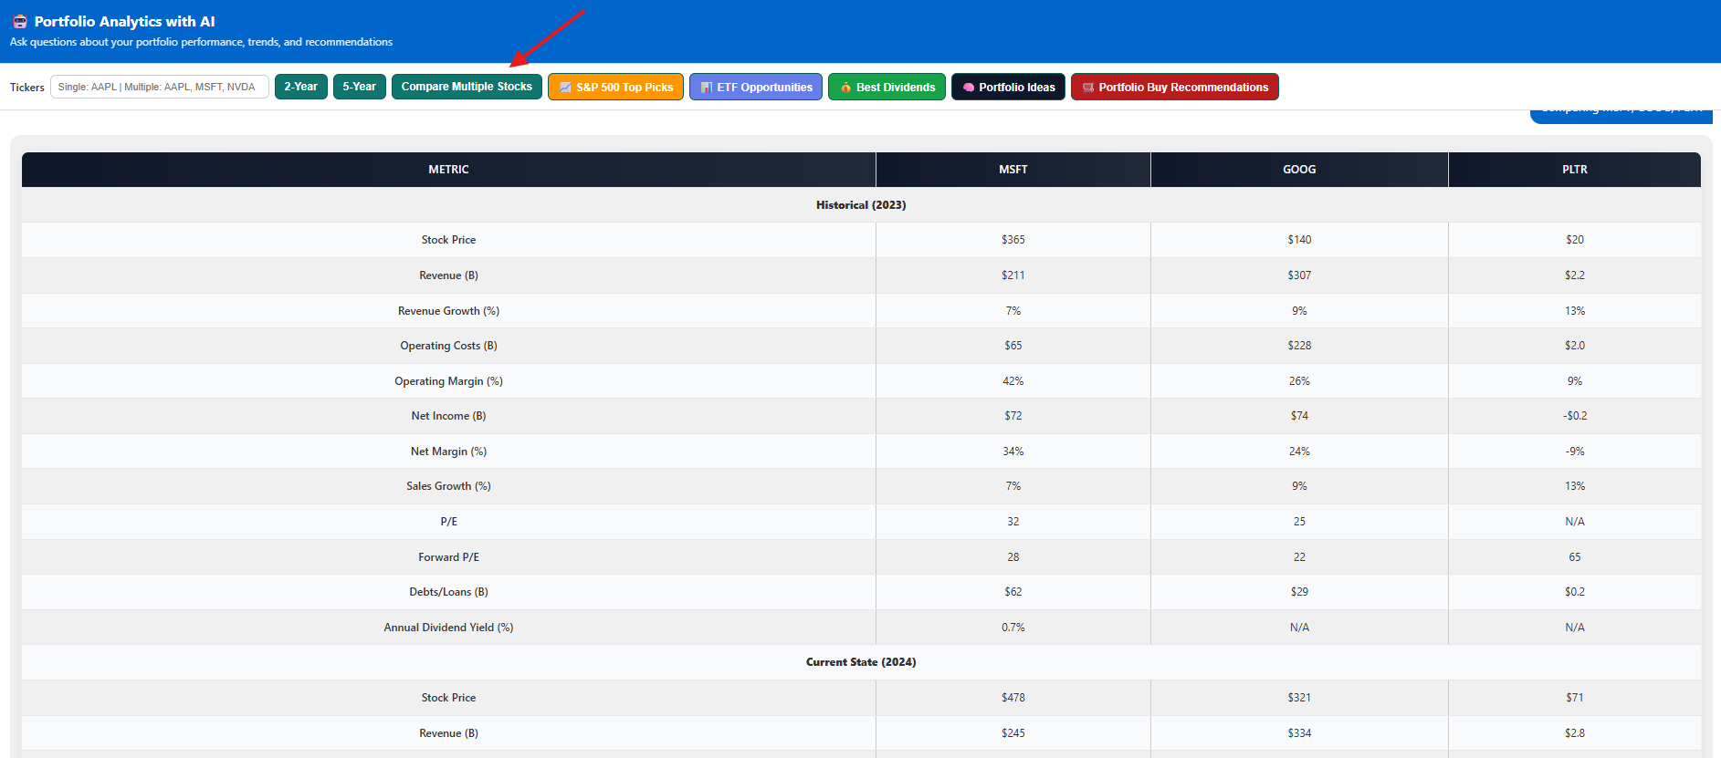Click Stock Price label under Current State (2024)

[448, 698]
